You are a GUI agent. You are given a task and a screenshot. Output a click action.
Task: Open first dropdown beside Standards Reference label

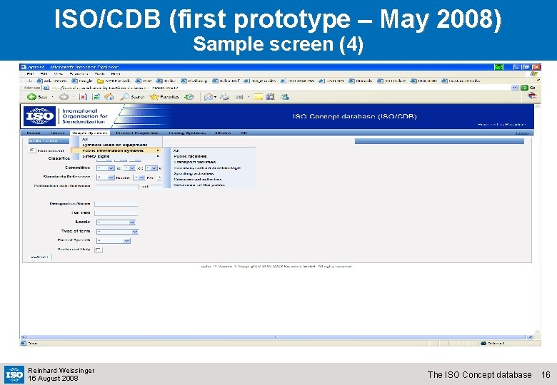[106, 178]
